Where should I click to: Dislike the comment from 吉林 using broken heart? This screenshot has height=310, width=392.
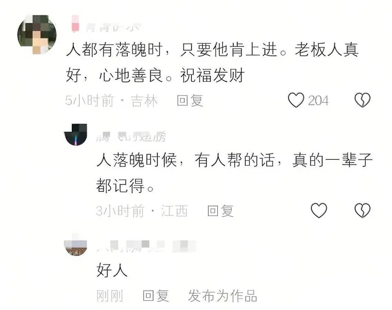coord(363,100)
